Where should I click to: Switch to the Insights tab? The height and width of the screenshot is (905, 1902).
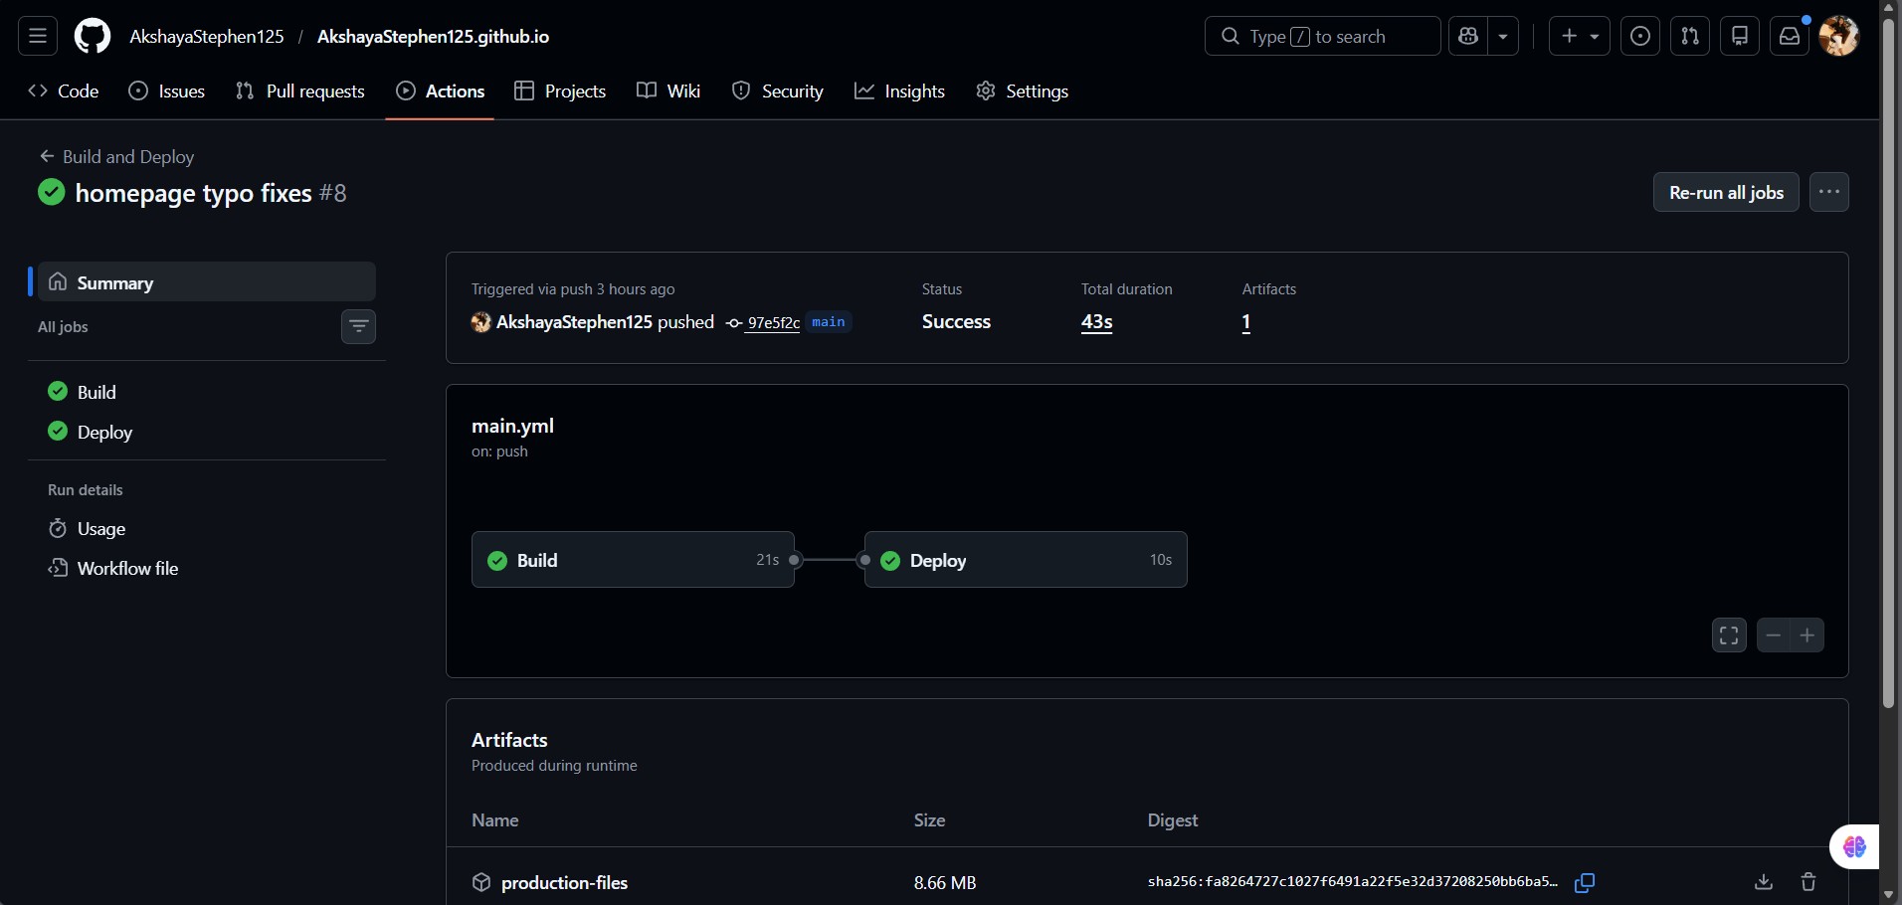tap(899, 91)
